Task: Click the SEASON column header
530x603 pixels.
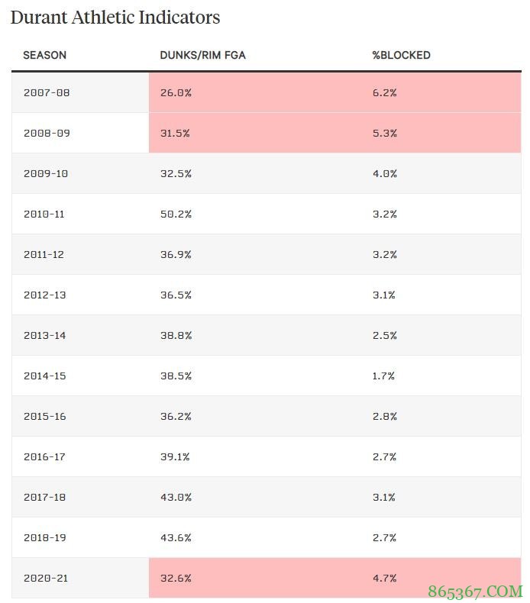Action: [x=44, y=55]
